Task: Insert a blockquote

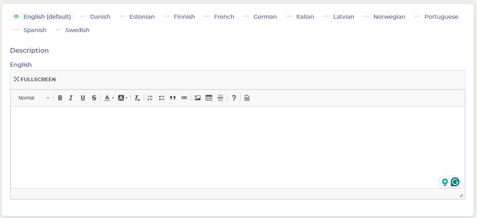Action: coord(173,98)
